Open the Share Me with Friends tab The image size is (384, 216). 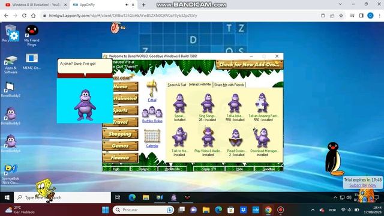(x=229, y=85)
